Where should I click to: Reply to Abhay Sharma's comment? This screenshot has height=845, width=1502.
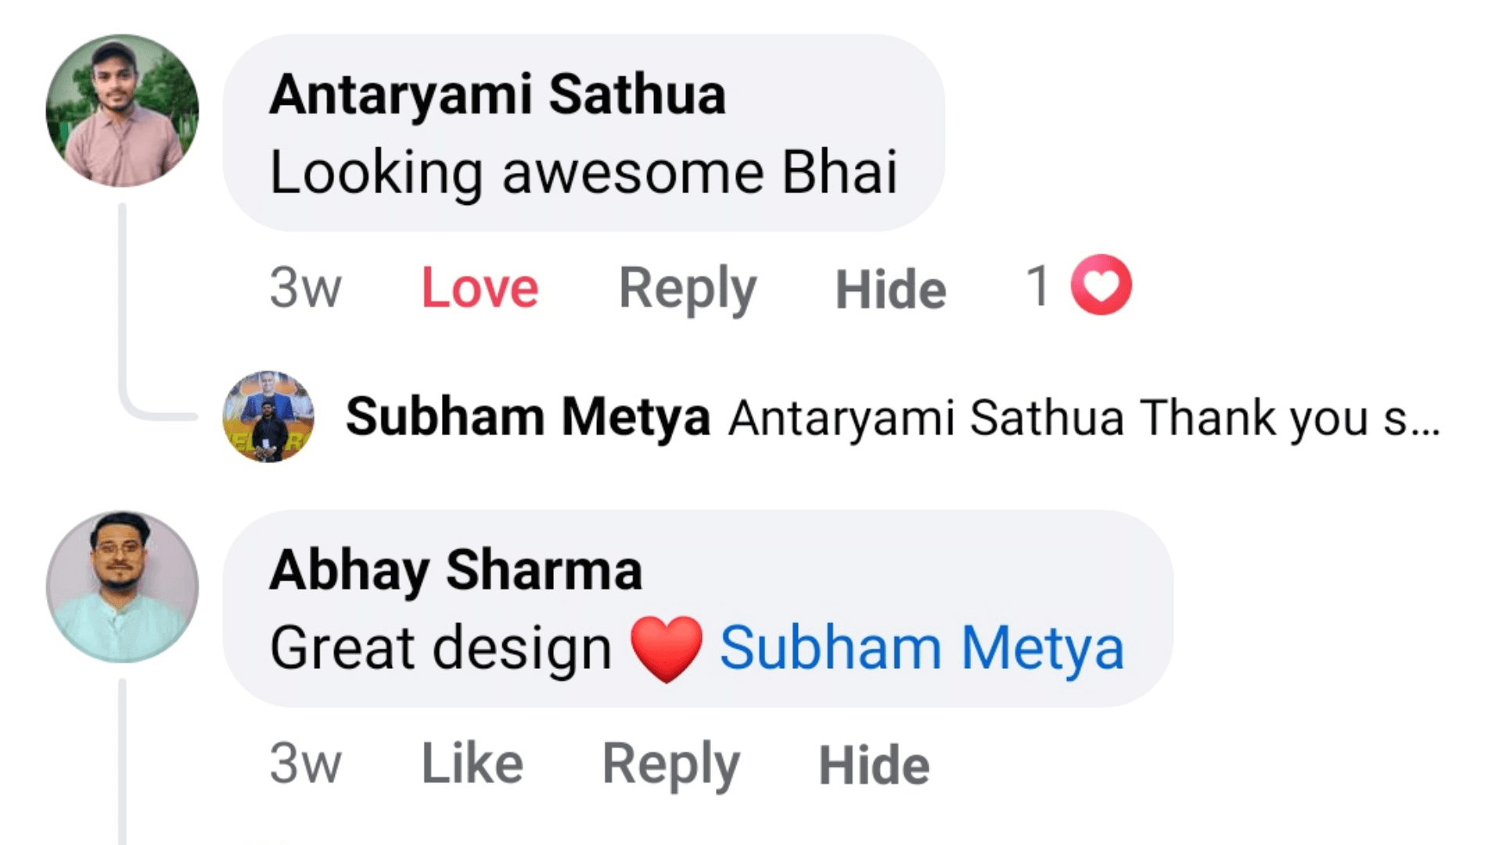pos(670,764)
